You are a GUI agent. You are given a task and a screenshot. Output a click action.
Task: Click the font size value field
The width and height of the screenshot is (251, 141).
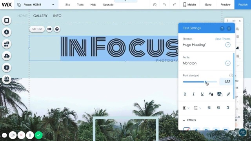pos(226,82)
